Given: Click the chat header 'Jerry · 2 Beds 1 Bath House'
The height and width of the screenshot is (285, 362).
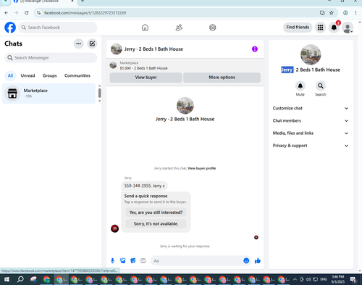Looking at the screenshot, I should pos(153,49).
